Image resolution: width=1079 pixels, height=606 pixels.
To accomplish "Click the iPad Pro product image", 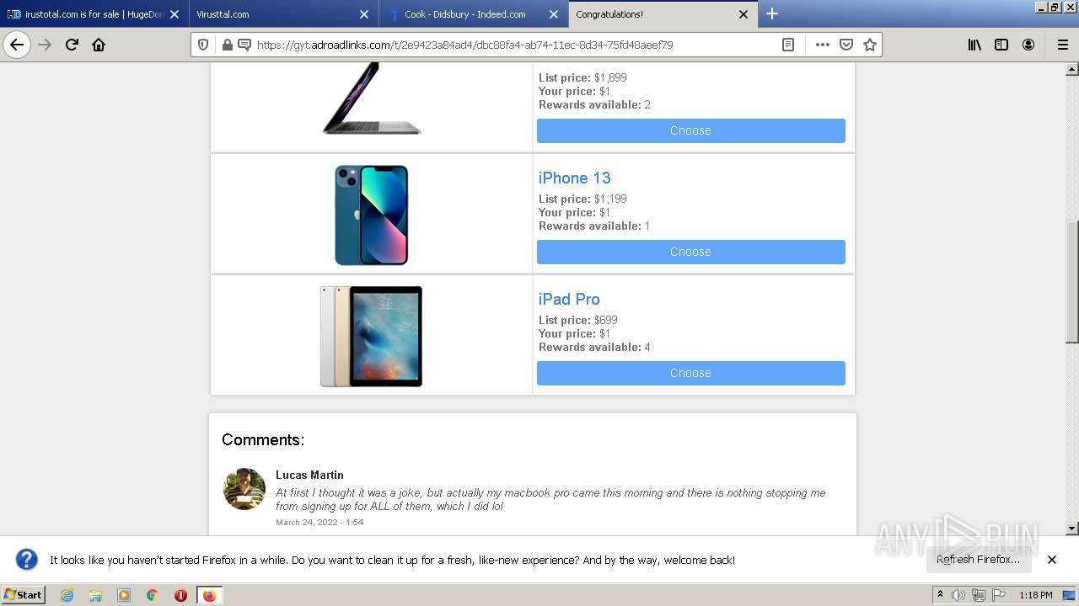I will [371, 337].
